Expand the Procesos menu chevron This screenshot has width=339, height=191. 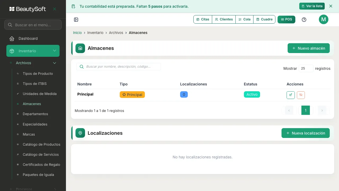pos(55,189)
